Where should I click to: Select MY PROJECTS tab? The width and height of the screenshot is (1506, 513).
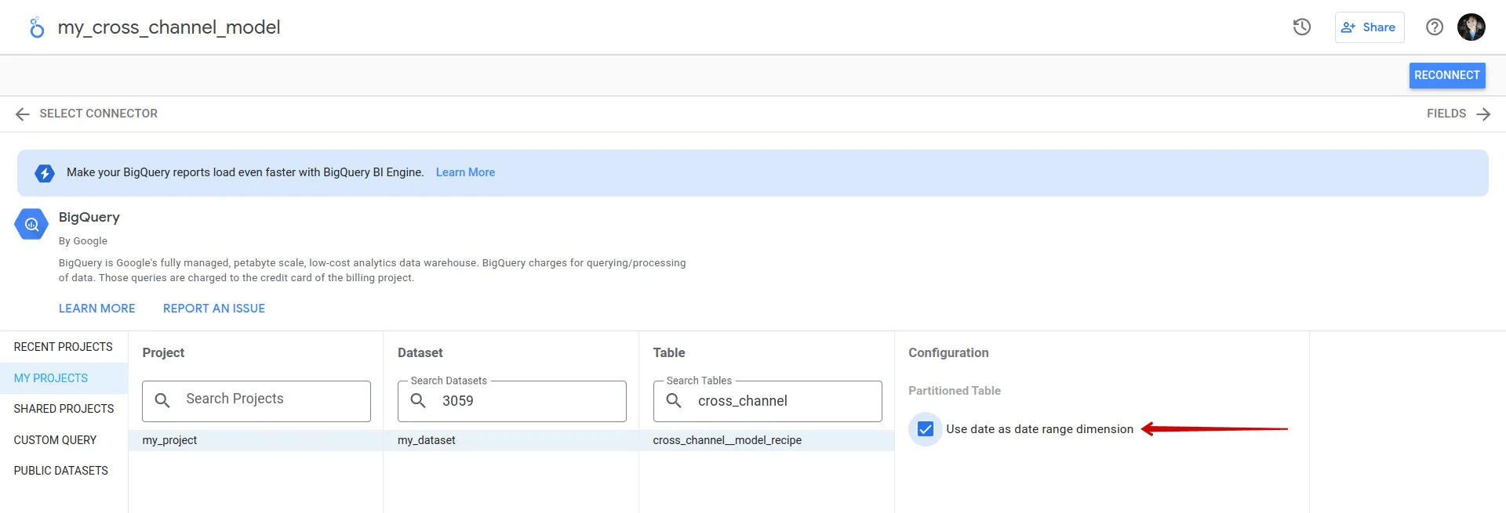point(64,378)
